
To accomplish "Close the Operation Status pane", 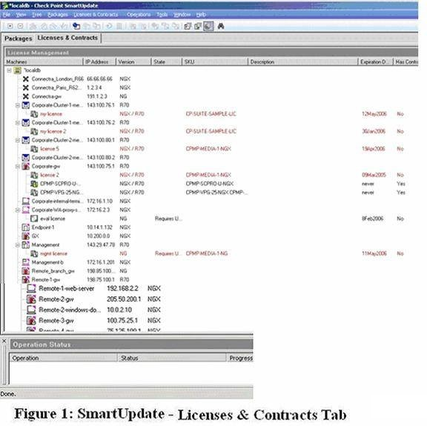I will [x=4, y=341].
